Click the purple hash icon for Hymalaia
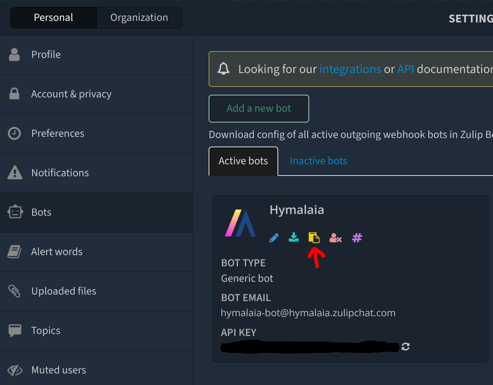The image size is (493, 385). click(x=357, y=238)
